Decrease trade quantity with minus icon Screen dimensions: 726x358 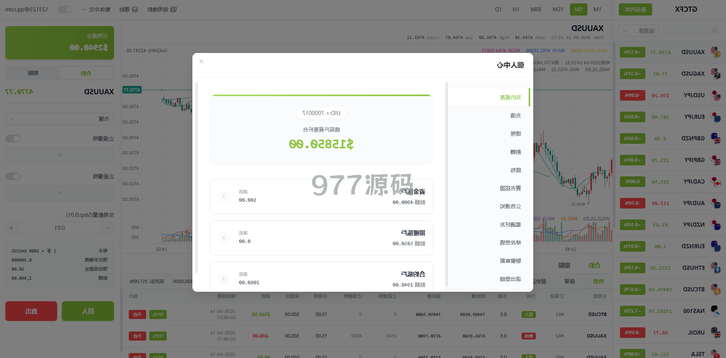(x=108, y=228)
